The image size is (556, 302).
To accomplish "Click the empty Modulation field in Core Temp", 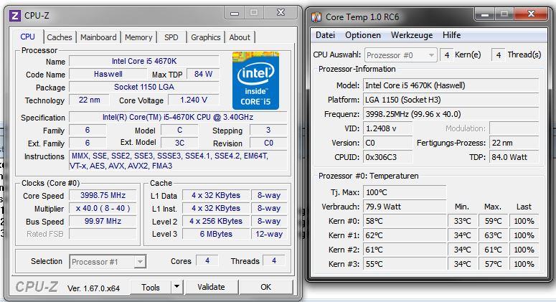I will coord(514,128).
